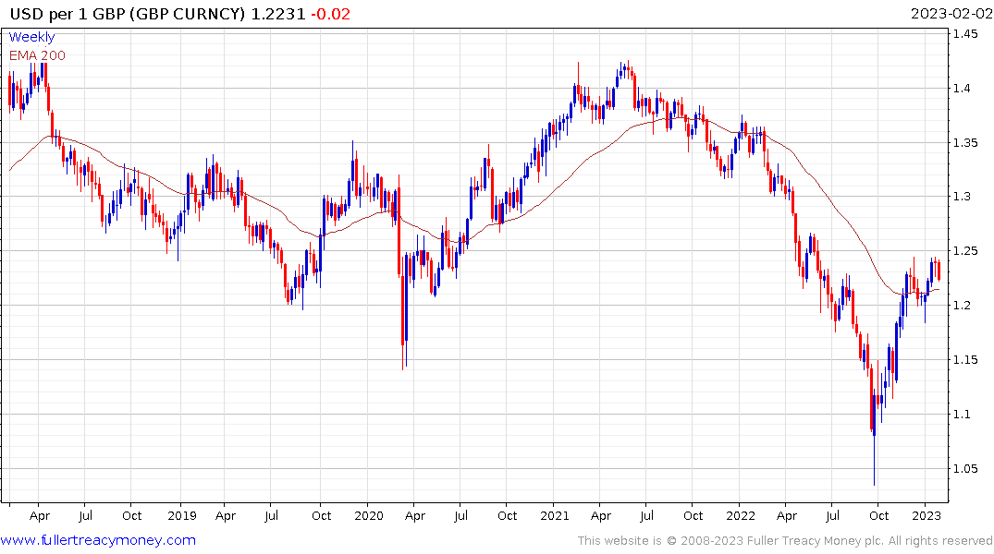The width and height of the screenshot is (994, 554).
Task: Click the 1.4 price axis label
Action: [962, 89]
